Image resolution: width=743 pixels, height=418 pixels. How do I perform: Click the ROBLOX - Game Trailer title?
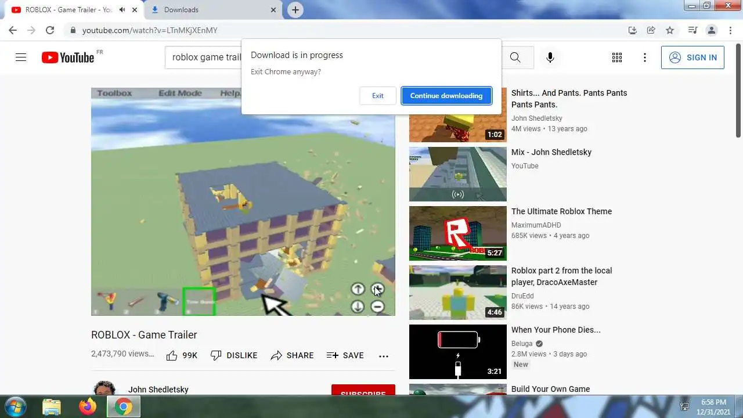coord(144,335)
